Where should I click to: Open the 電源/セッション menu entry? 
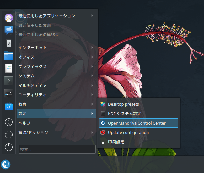56,132
